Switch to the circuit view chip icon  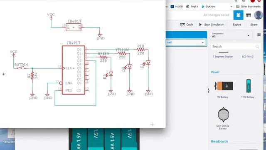238,15
